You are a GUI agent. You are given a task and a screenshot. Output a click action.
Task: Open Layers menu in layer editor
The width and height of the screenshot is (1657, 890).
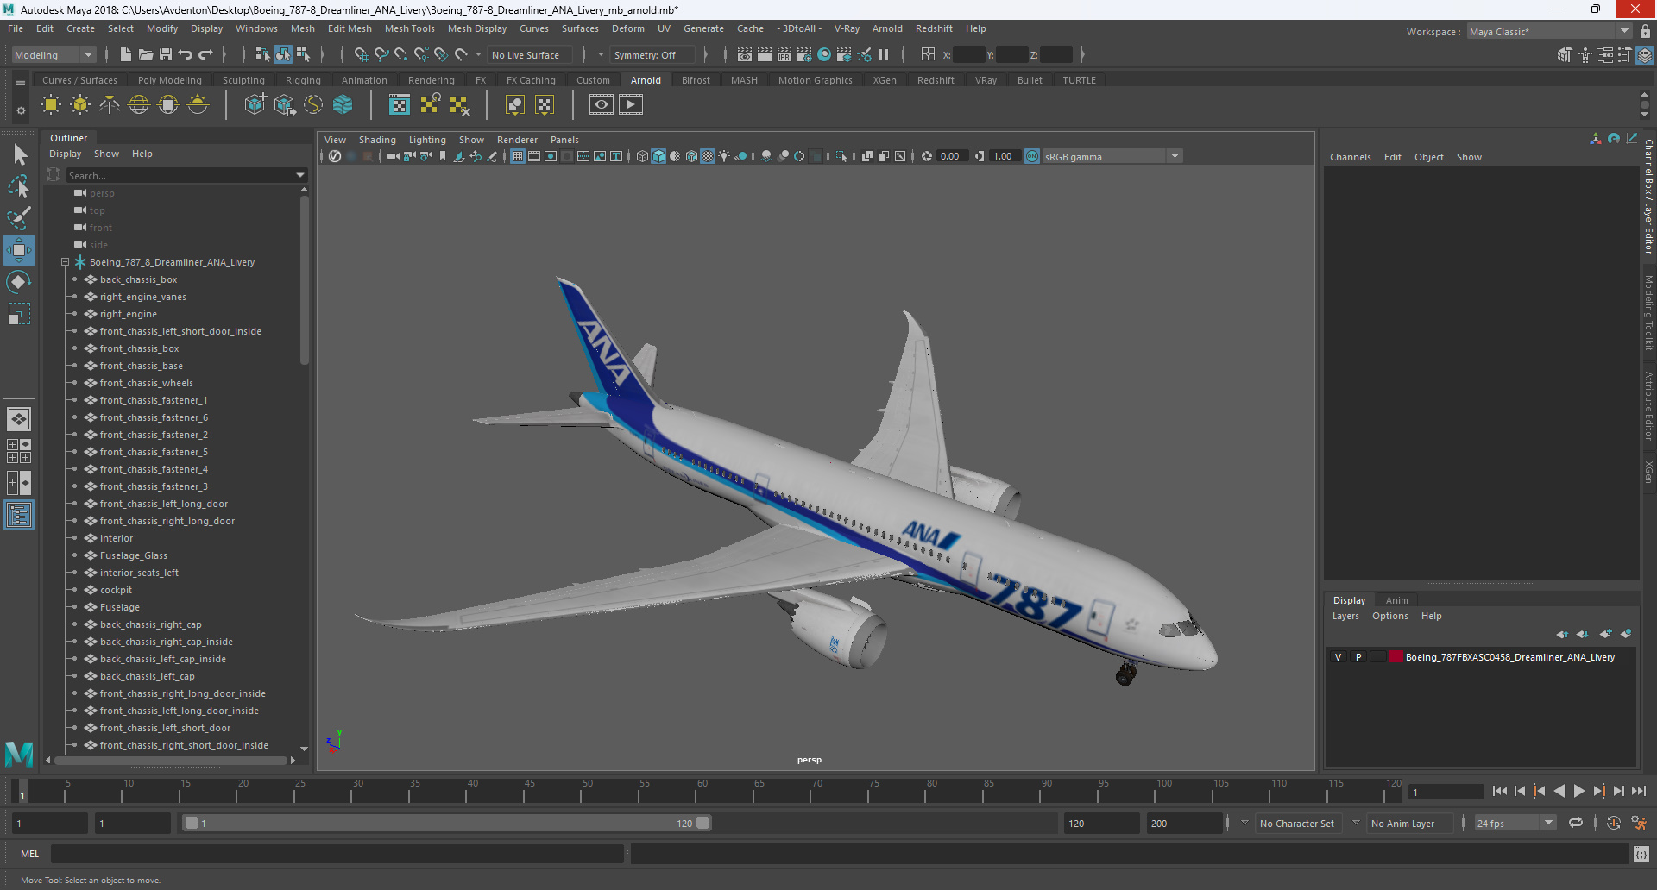coord(1345,616)
